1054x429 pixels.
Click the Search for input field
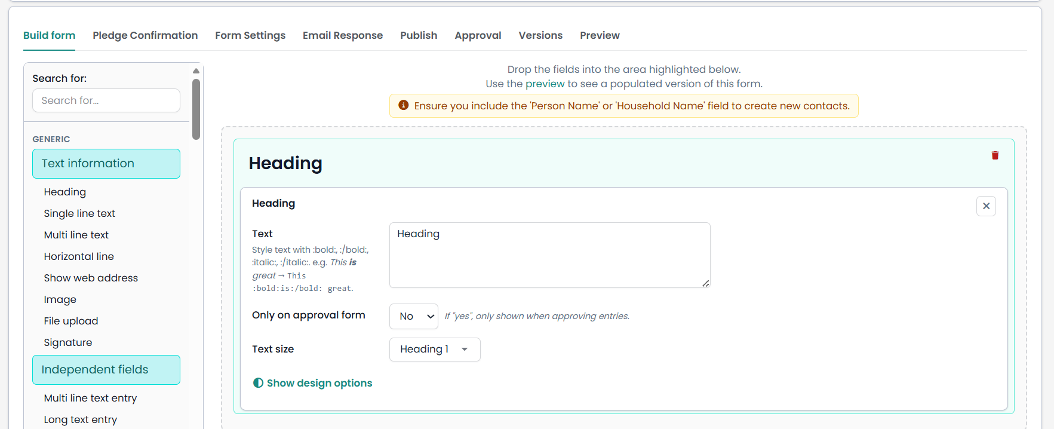[106, 100]
